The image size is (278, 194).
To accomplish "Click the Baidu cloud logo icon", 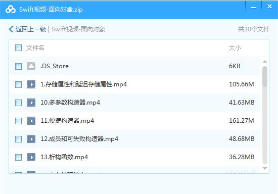I will pos(11,10).
